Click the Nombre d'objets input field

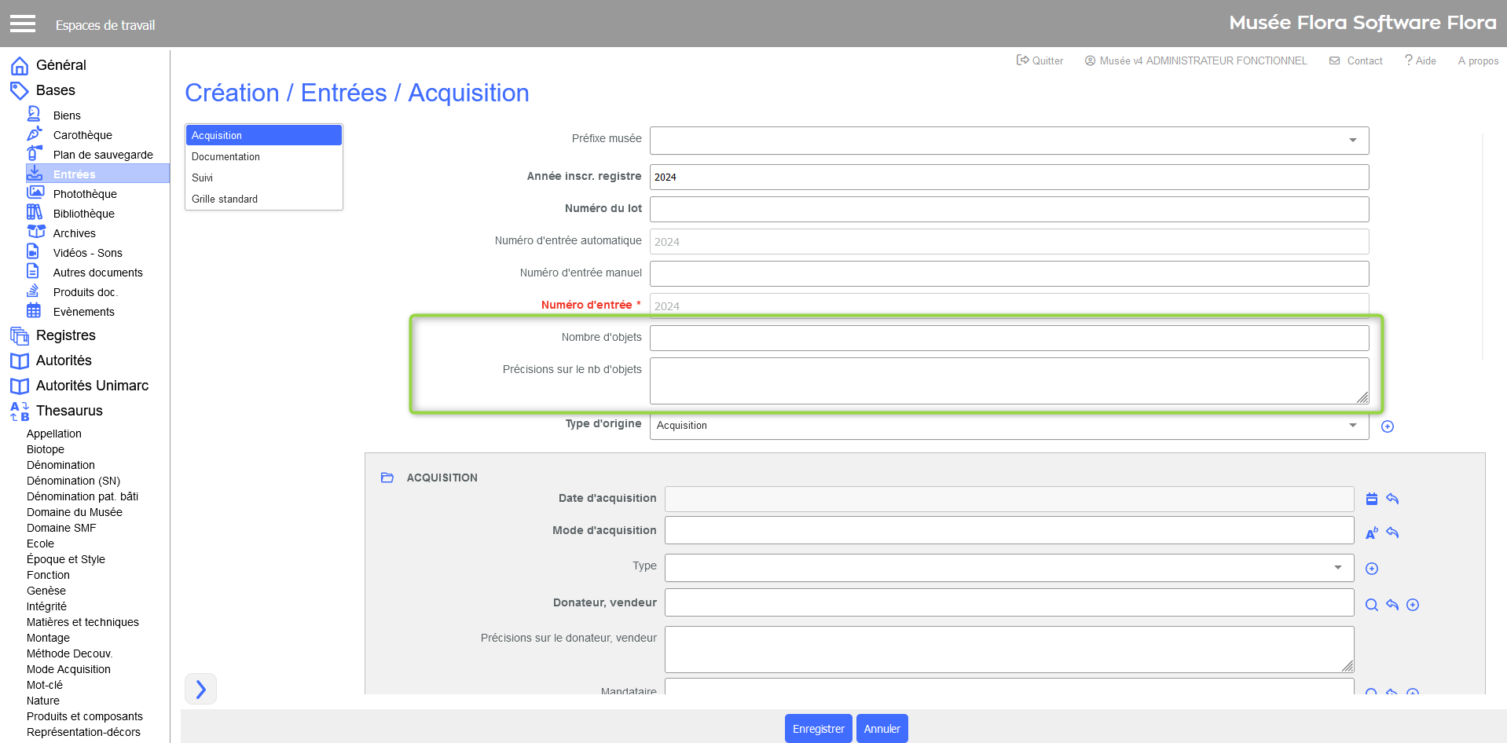pos(1009,338)
